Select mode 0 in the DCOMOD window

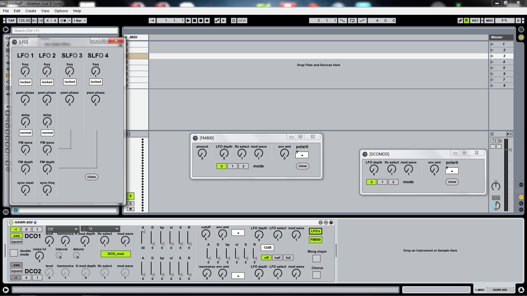(371, 182)
